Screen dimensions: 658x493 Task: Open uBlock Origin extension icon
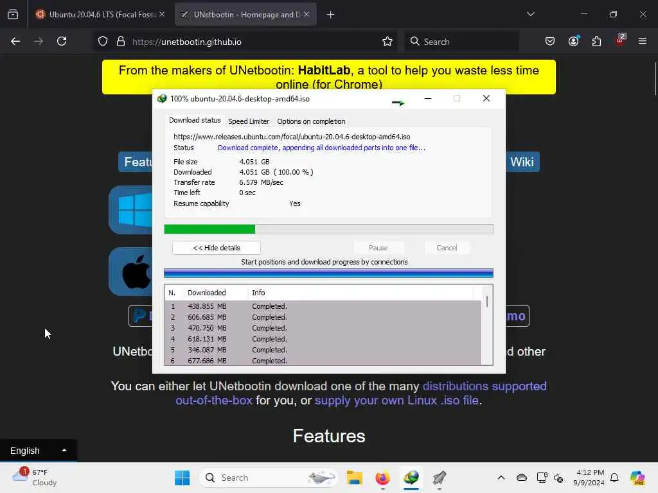click(x=620, y=40)
